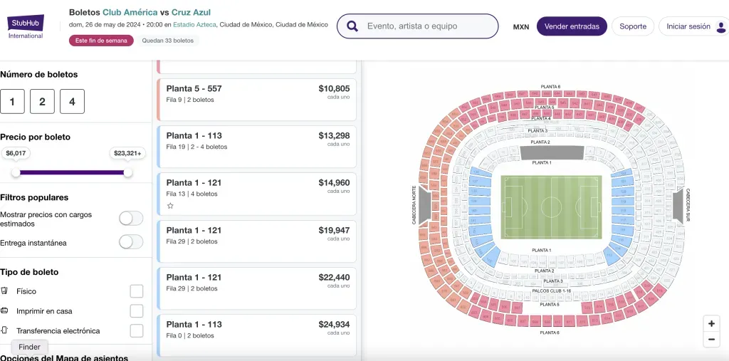Screen dimensions: 729x361
Task: Click the search magnifier icon
Action: coord(352,26)
